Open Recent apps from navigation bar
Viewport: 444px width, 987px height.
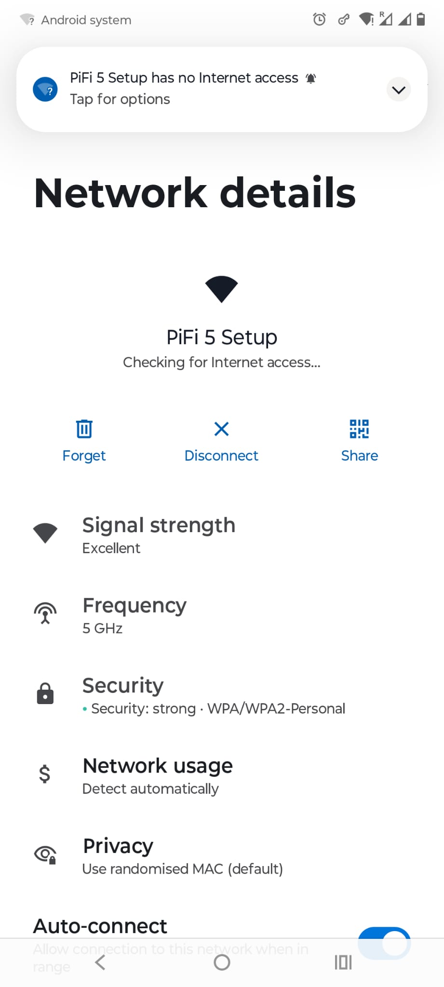tap(343, 962)
